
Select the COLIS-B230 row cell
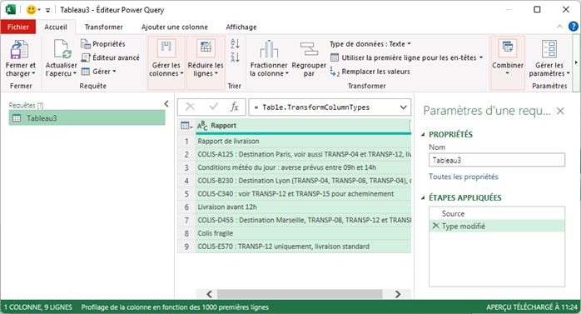click(x=304, y=181)
